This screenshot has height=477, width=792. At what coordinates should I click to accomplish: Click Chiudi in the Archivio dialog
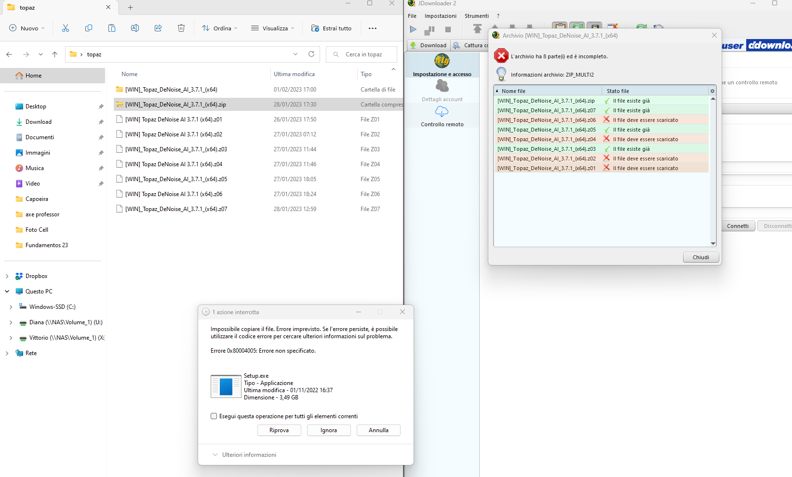[701, 257]
